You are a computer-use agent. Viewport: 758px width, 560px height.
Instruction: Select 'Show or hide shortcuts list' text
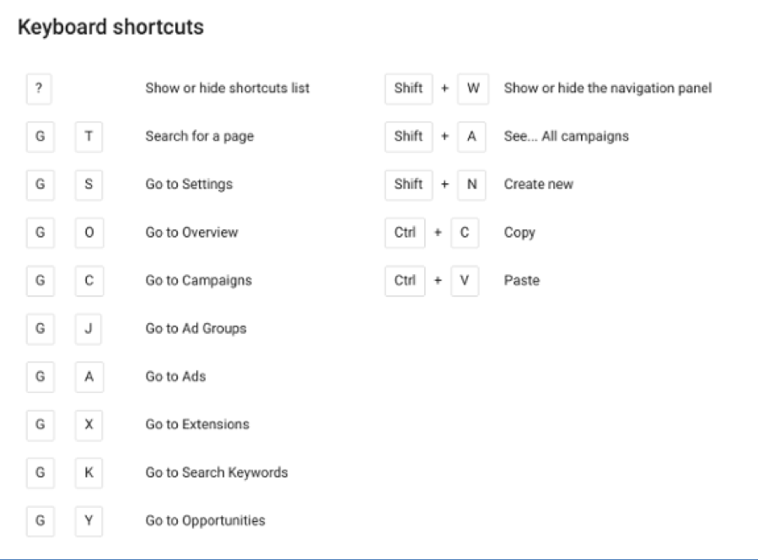click(227, 89)
